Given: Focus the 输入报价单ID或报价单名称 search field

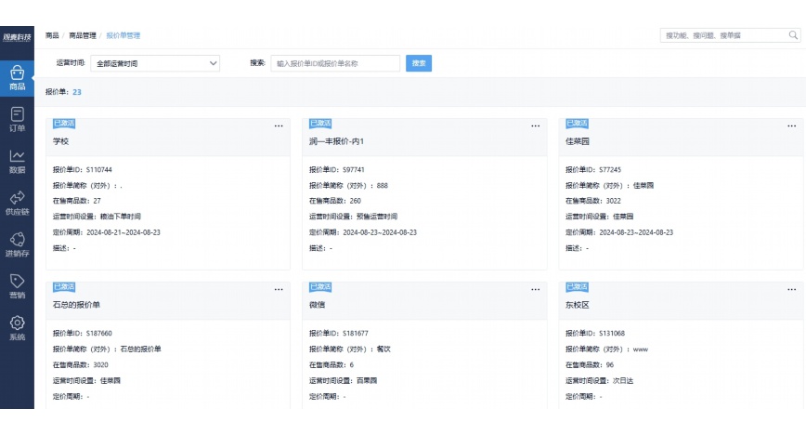Looking at the screenshot, I should (335, 63).
